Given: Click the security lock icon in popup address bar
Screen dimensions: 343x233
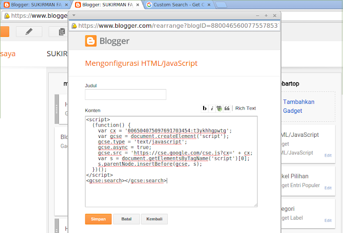Looking at the screenshot, I should [74, 26].
